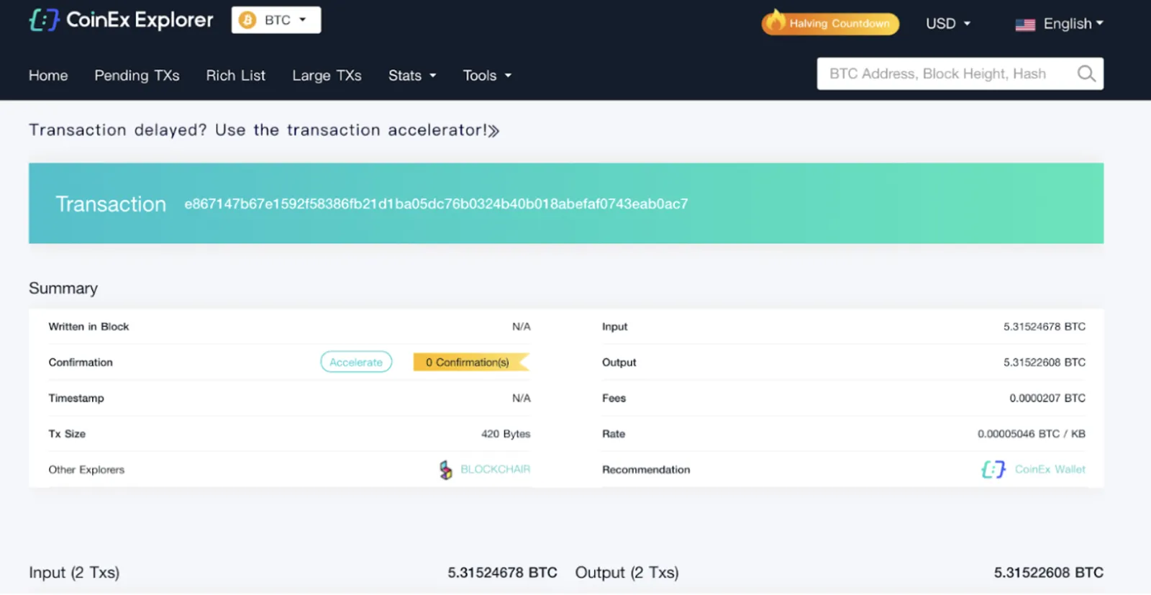Screen dimensions: 1151x595
Task: Click the Transaction title in banner
Action: [x=111, y=204]
